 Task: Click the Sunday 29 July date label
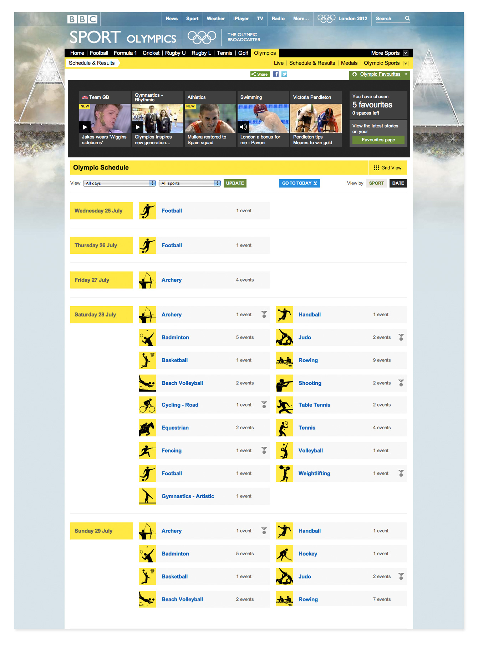click(102, 531)
